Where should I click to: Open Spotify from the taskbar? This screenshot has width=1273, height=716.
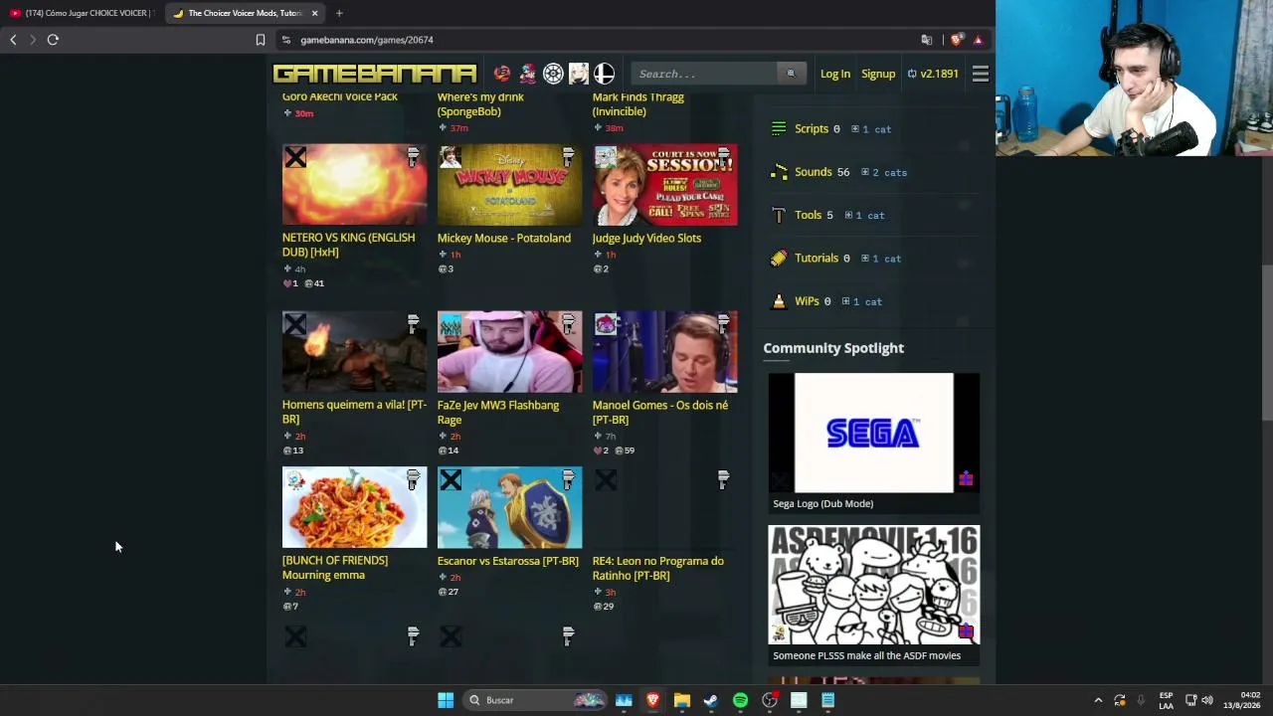pos(740,700)
